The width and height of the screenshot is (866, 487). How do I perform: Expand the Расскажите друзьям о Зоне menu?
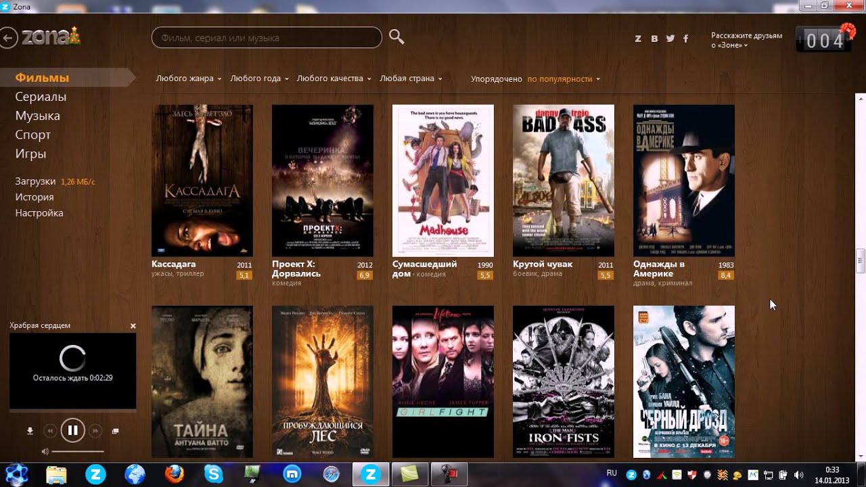[746, 40]
